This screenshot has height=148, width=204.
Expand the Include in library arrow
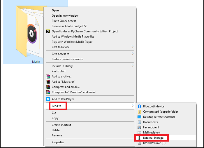[133, 66]
